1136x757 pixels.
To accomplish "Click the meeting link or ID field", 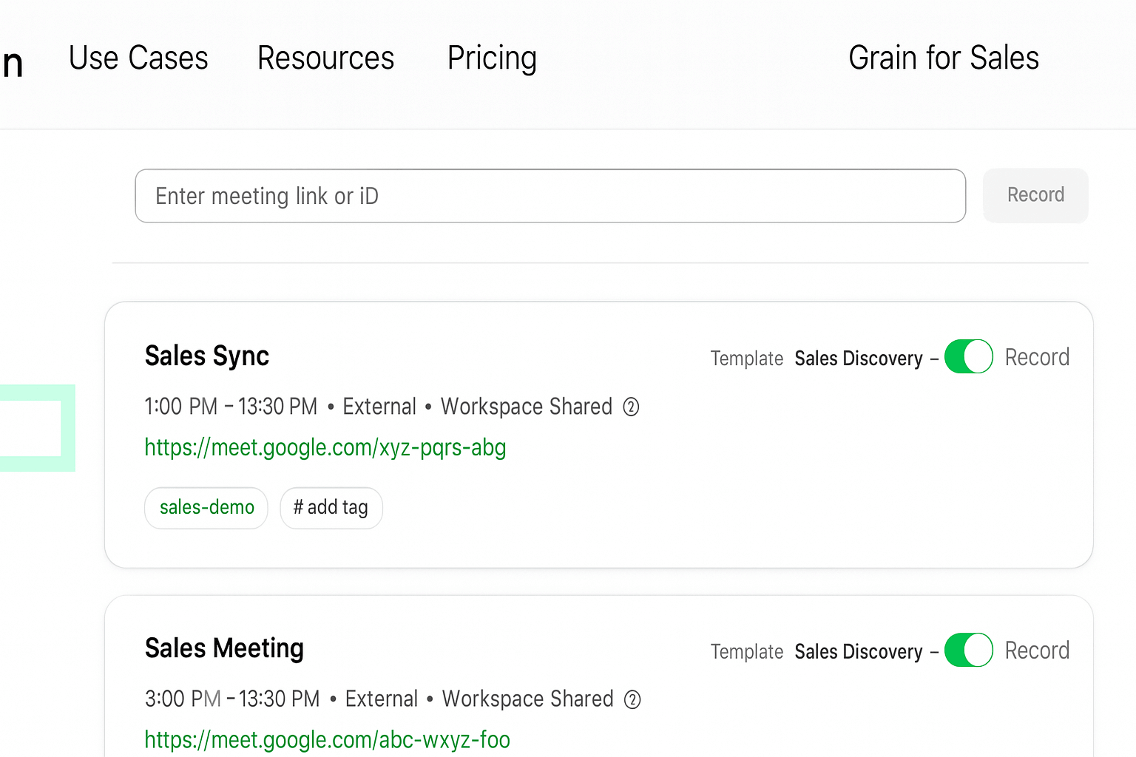I will (550, 196).
